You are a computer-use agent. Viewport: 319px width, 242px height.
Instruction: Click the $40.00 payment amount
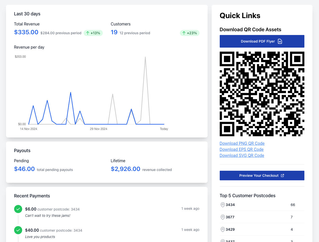[x=32, y=230]
